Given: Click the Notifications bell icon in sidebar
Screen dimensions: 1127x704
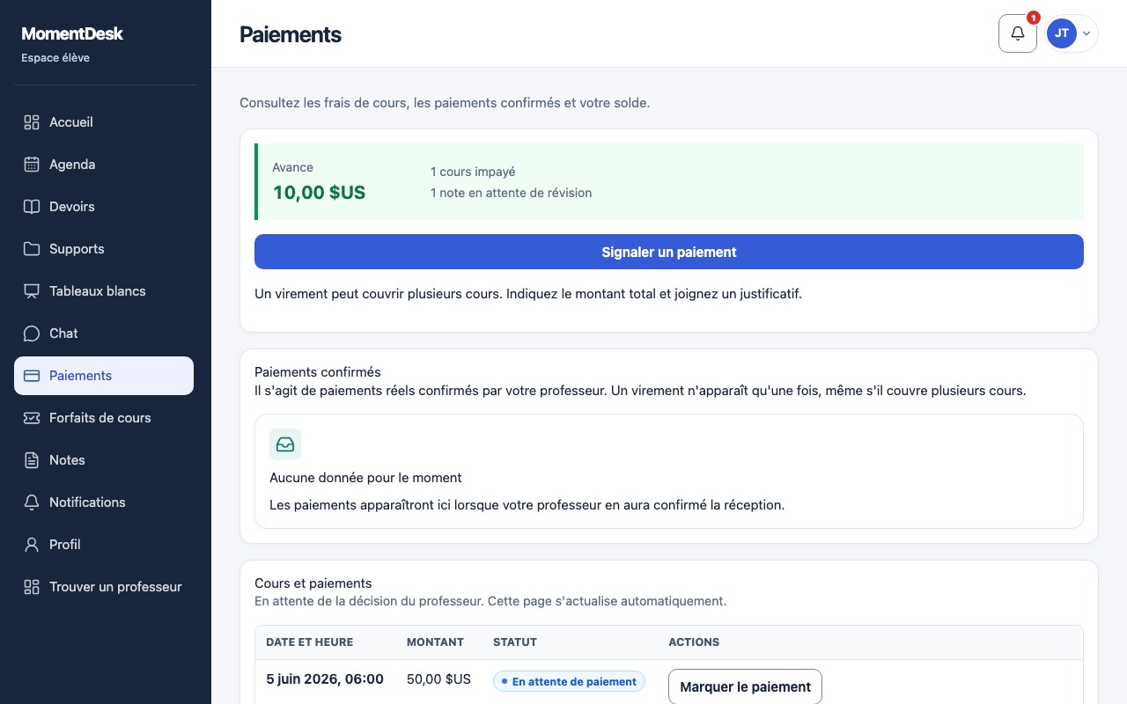Looking at the screenshot, I should [x=32, y=502].
